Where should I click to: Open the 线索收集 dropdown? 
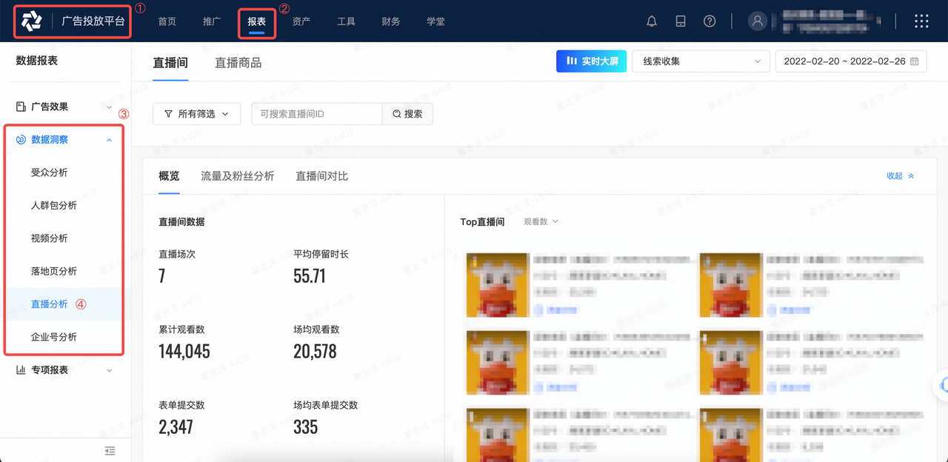tap(699, 61)
